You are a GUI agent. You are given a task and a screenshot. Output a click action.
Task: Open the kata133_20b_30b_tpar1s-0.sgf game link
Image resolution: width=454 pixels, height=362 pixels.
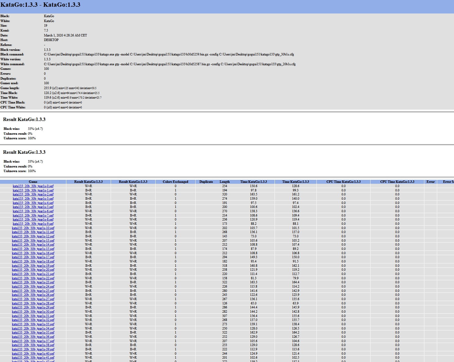coord(33,186)
